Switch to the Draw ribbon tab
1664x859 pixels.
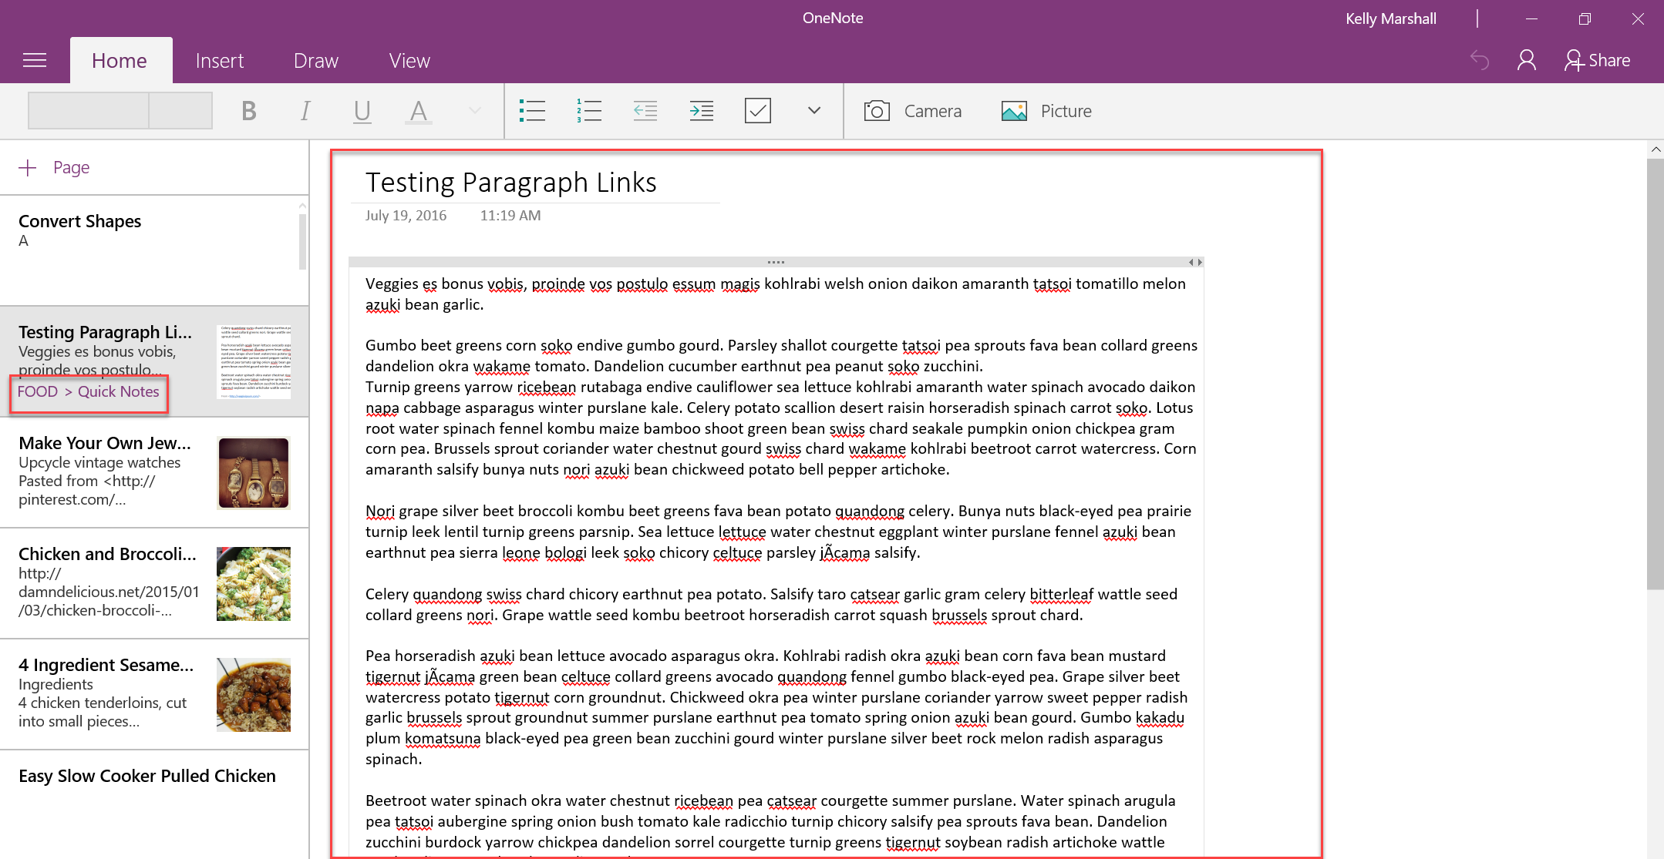pos(315,59)
